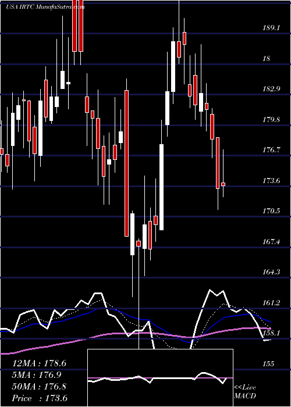Select the 155 price axis label
291x407 pixels.
268,363
